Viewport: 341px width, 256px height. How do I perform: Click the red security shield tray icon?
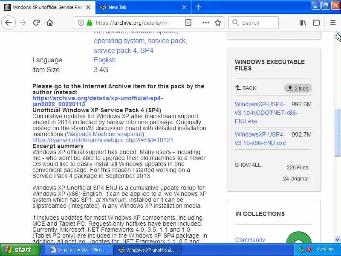[x=309, y=250]
